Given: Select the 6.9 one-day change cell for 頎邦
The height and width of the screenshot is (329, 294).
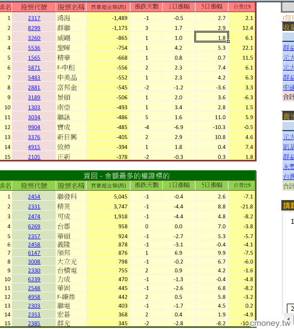Looking at the screenshot, I should point(179,253).
